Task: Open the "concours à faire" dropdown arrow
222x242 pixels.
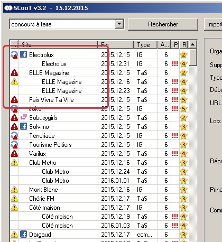Action: pos(119,24)
